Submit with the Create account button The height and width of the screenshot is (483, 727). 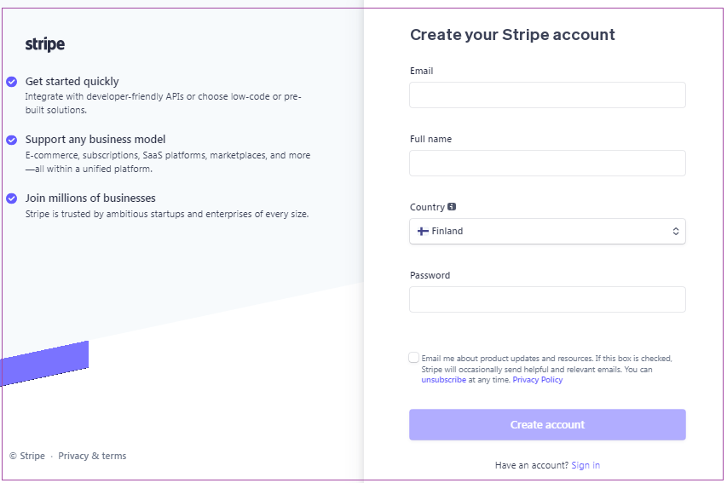coord(547,424)
